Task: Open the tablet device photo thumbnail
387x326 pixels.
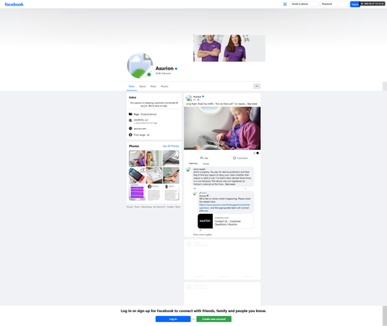Action: point(154,175)
